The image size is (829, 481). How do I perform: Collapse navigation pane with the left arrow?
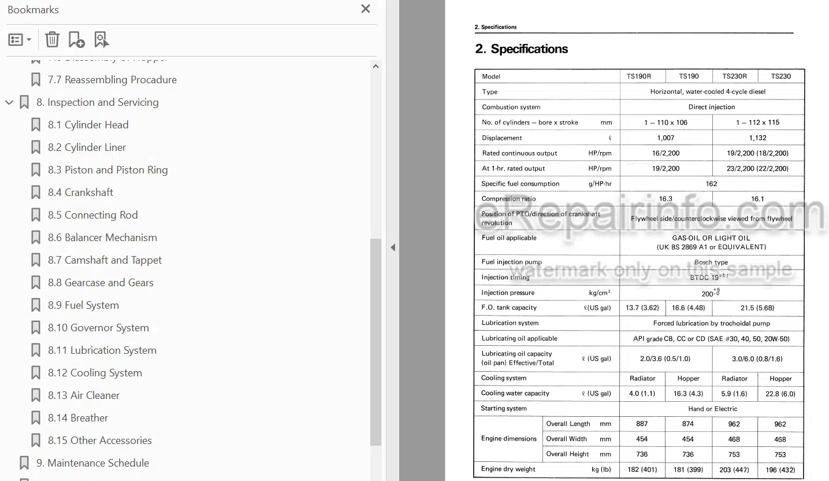[x=393, y=247]
